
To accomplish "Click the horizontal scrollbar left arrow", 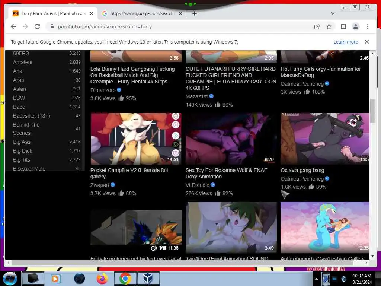I will pos(8,263).
